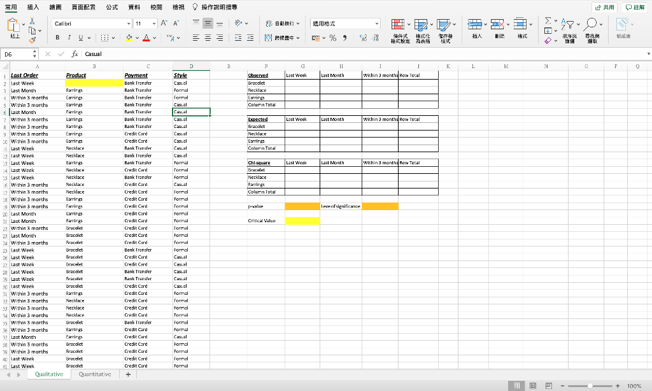Click the Increase Indent icon
The width and height of the screenshot is (652, 391).
[x=250, y=38]
